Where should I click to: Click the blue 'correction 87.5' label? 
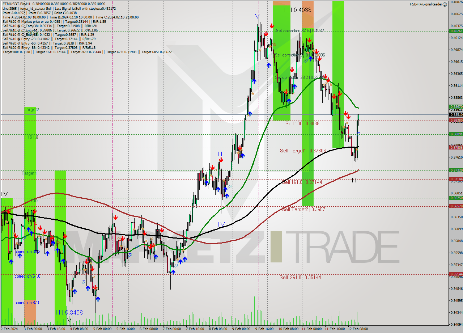point(27,303)
